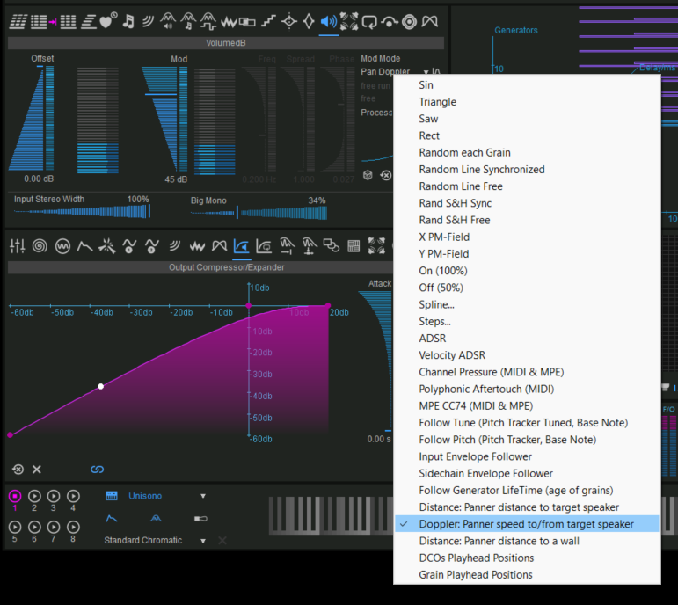
Task: Choose Sin from the mod mode menu
Action: [527, 85]
